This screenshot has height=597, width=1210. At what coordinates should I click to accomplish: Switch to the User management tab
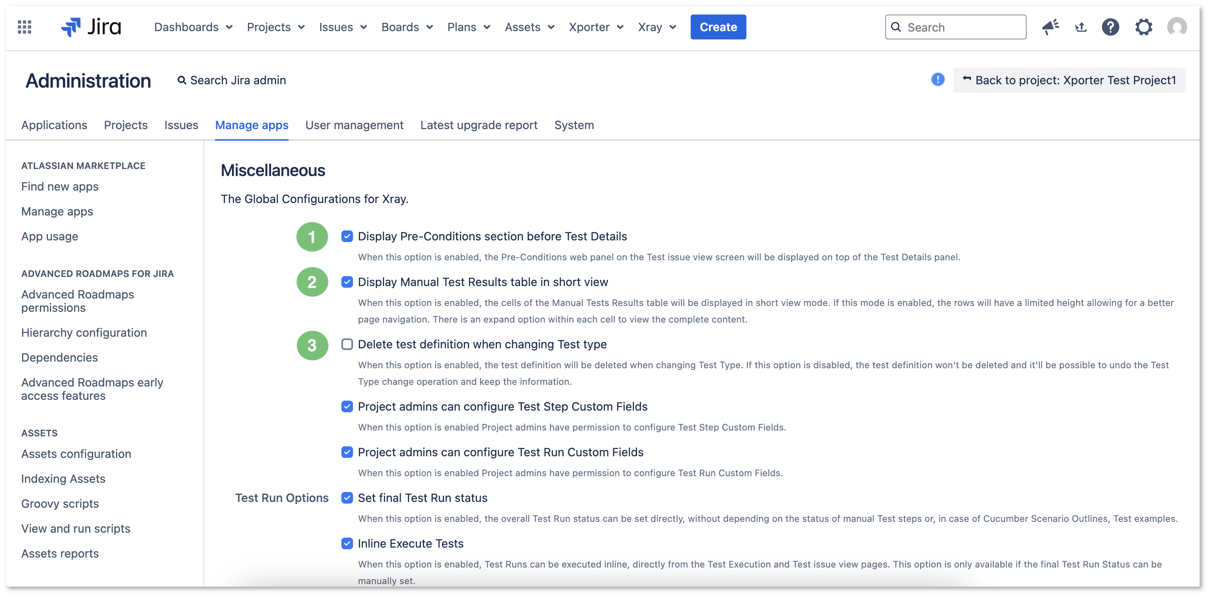pyautogui.click(x=354, y=125)
